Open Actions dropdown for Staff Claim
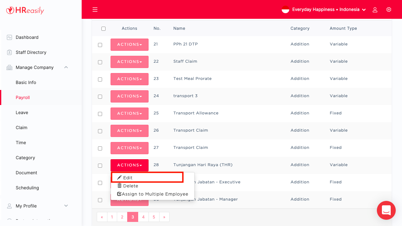 coord(129,62)
